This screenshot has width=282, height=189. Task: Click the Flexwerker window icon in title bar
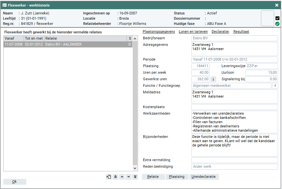[x=5, y=5]
